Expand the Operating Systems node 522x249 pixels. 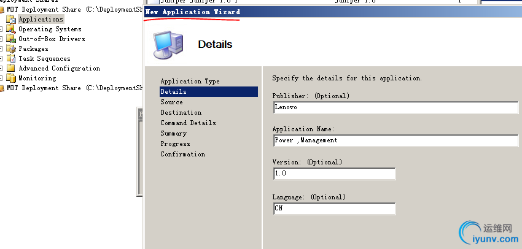1,29
